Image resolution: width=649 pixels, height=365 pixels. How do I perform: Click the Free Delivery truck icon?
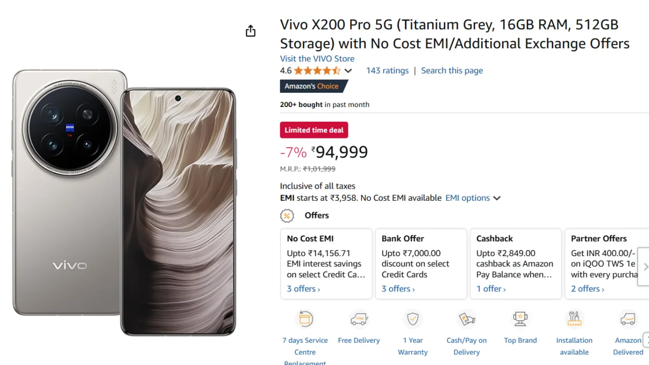click(359, 319)
